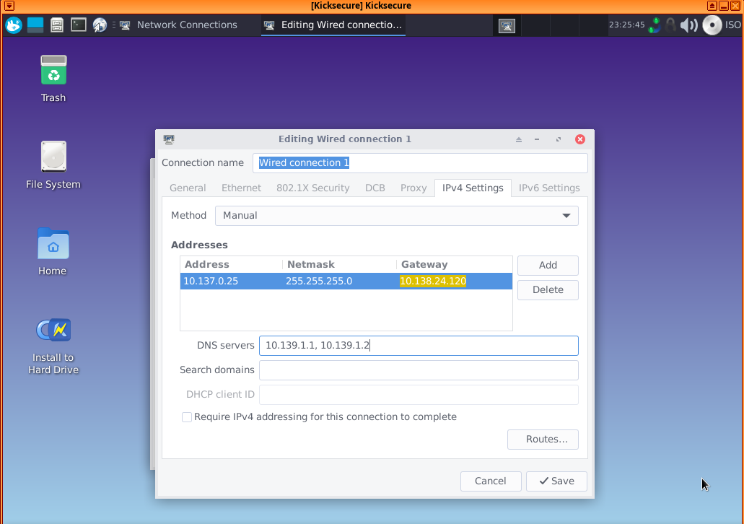Expand the Method dropdown
Screen dimensions: 744x524
(x=396, y=216)
